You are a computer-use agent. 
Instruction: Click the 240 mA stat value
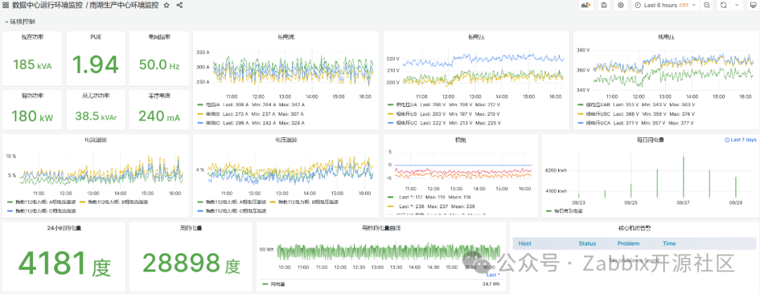(x=159, y=116)
